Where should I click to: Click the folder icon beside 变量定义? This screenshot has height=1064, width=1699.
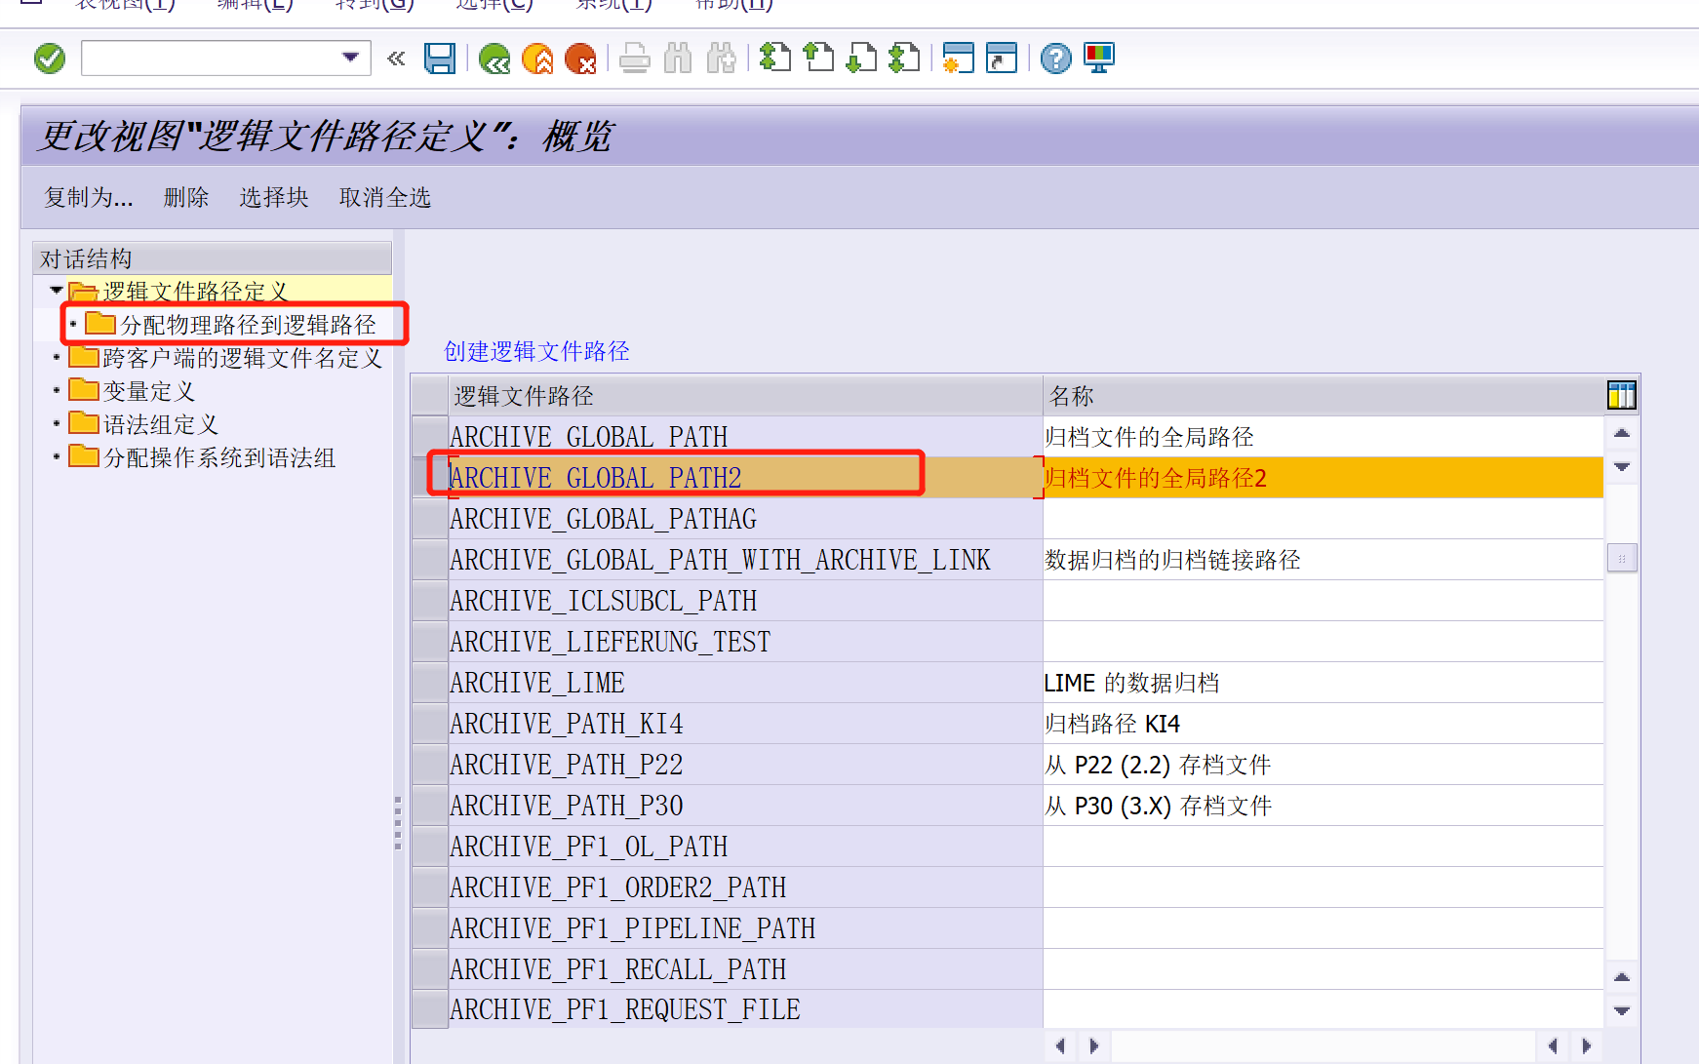click(84, 390)
